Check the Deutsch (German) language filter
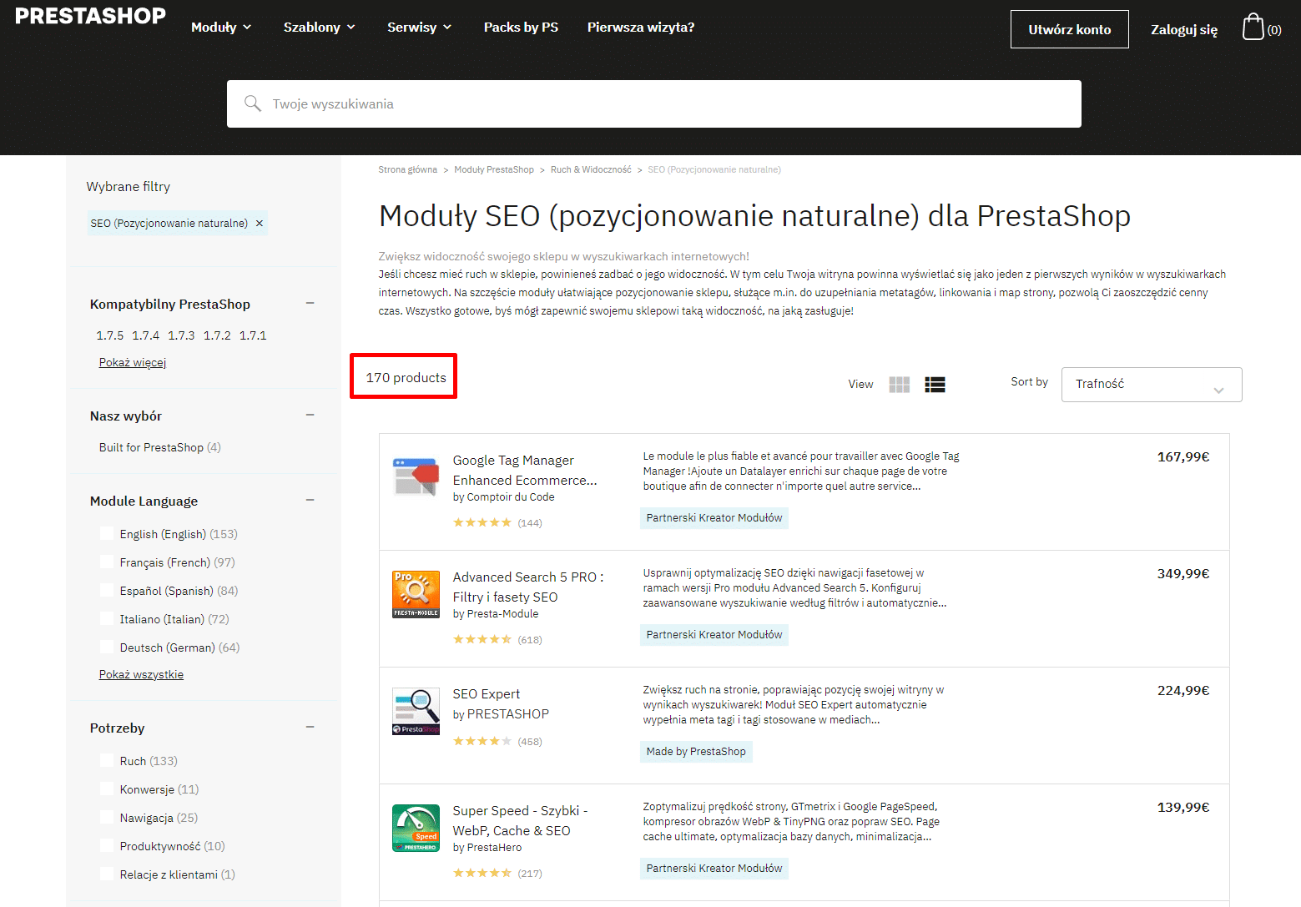Viewport: 1301px width, 907px height. pos(107,647)
